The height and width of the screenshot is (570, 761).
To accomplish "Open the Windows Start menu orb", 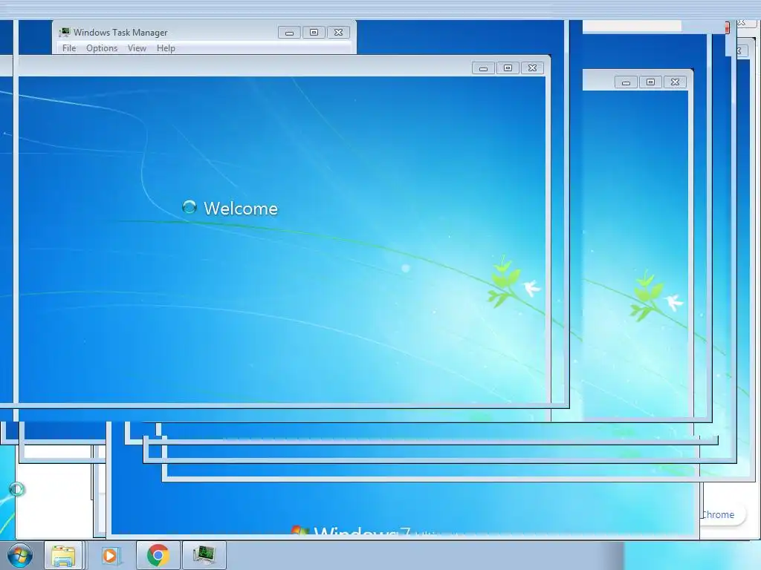I will [x=20, y=555].
